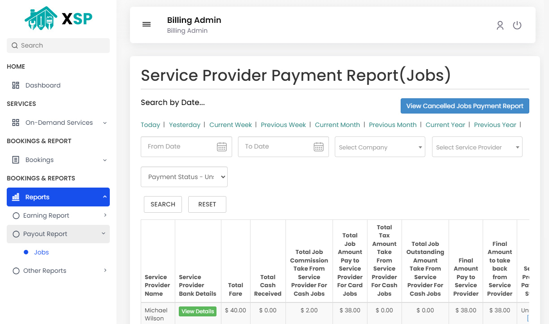Click the power logout icon
This screenshot has width=549, height=324.
pyautogui.click(x=517, y=25)
